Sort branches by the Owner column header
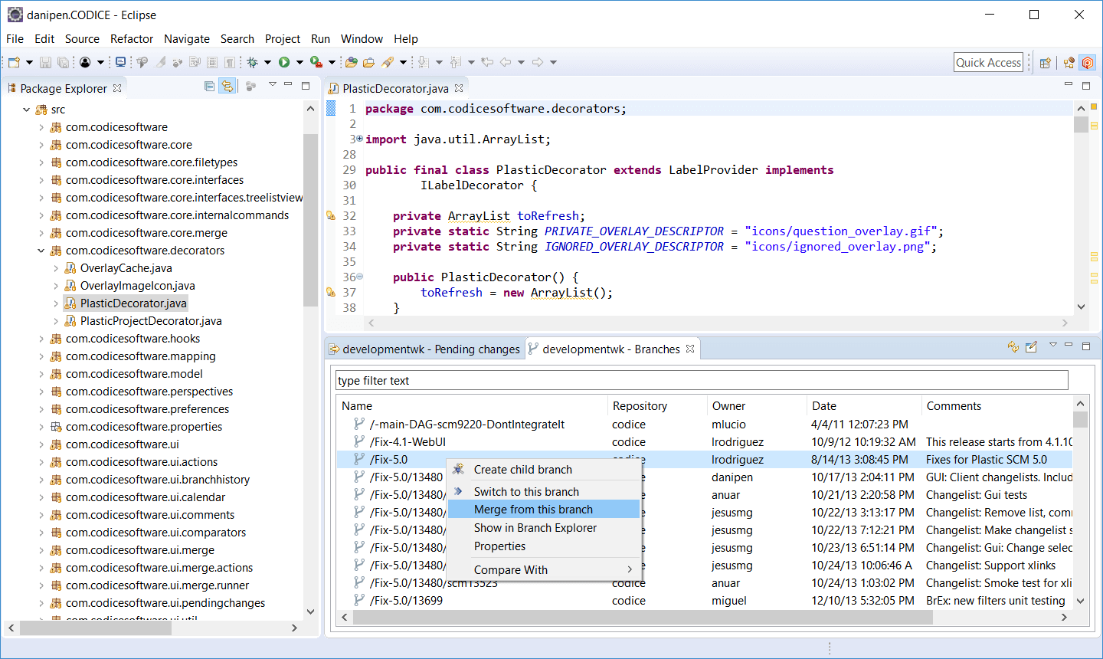Screen dimensions: 1103x659 pos(756,406)
